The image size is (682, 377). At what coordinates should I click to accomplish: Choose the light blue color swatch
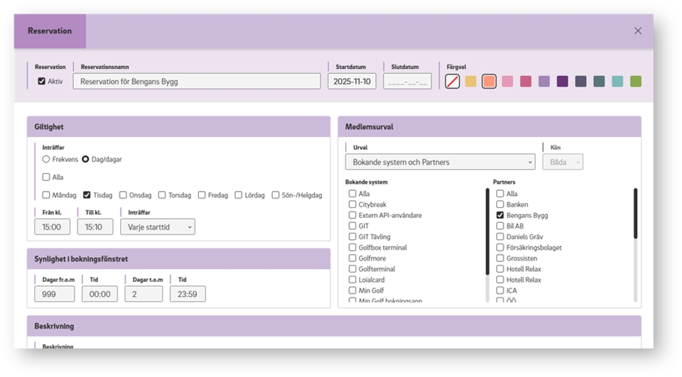point(617,82)
